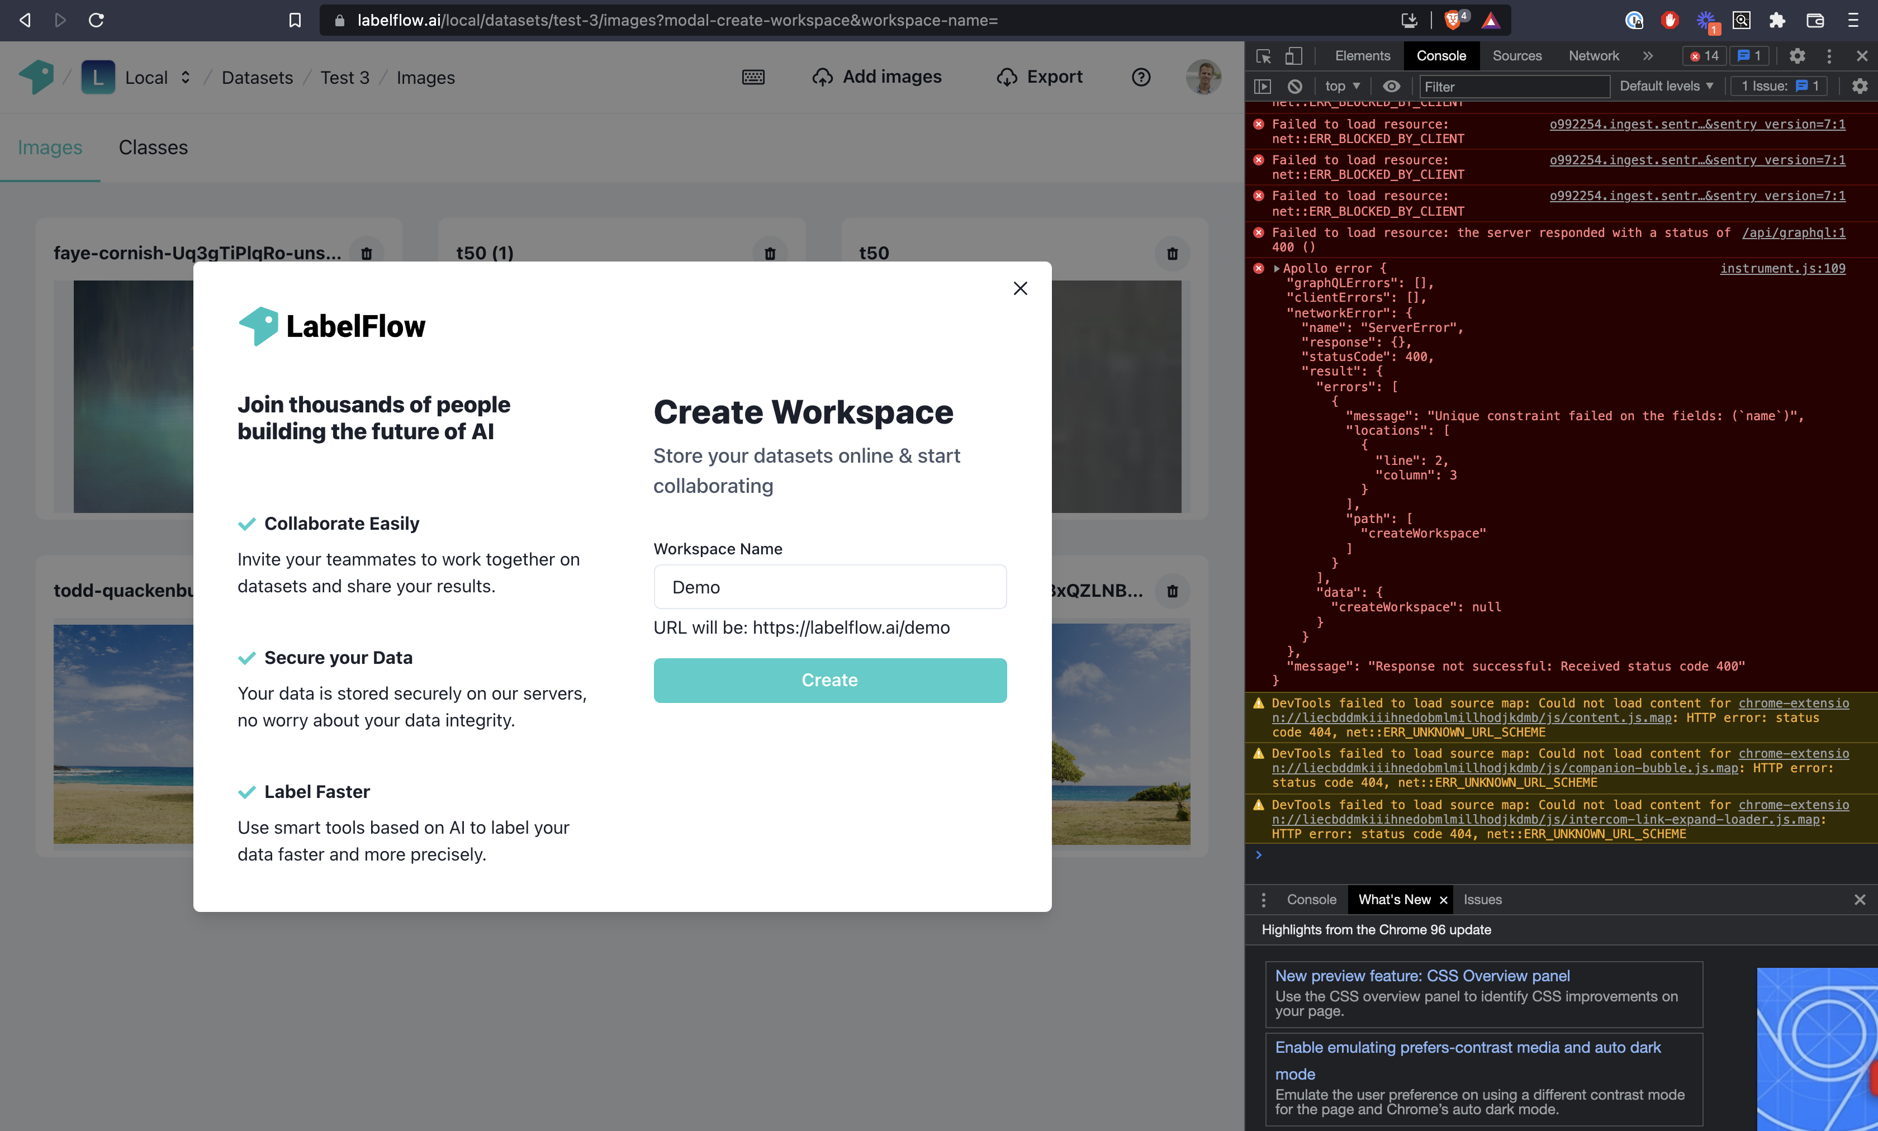1878x1131 pixels.
Task: Open the Network tab in DevTools
Action: pyautogui.click(x=1593, y=56)
